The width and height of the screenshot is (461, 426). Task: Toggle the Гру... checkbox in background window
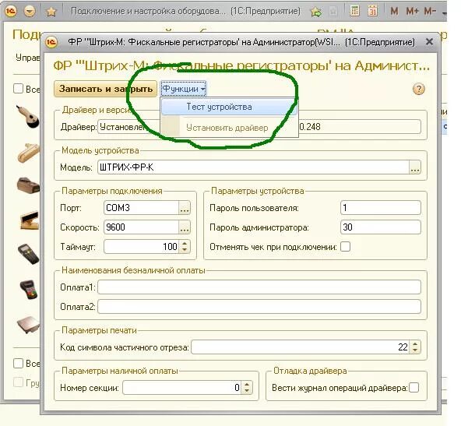pyautogui.click(x=18, y=382)
